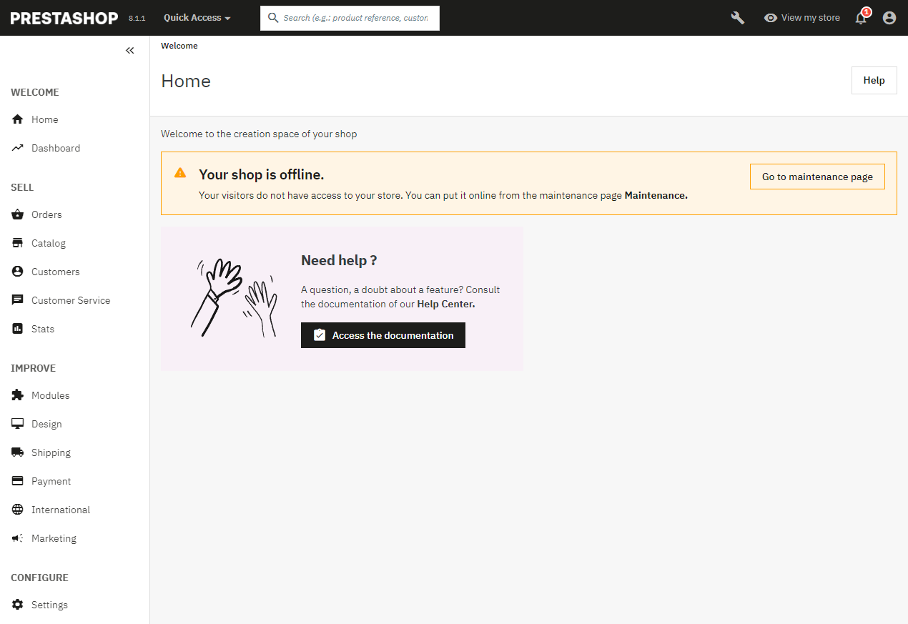908x624 pixels.
Task: Click the Home house icon in sidebar
Action: click(x=18, y=119)
